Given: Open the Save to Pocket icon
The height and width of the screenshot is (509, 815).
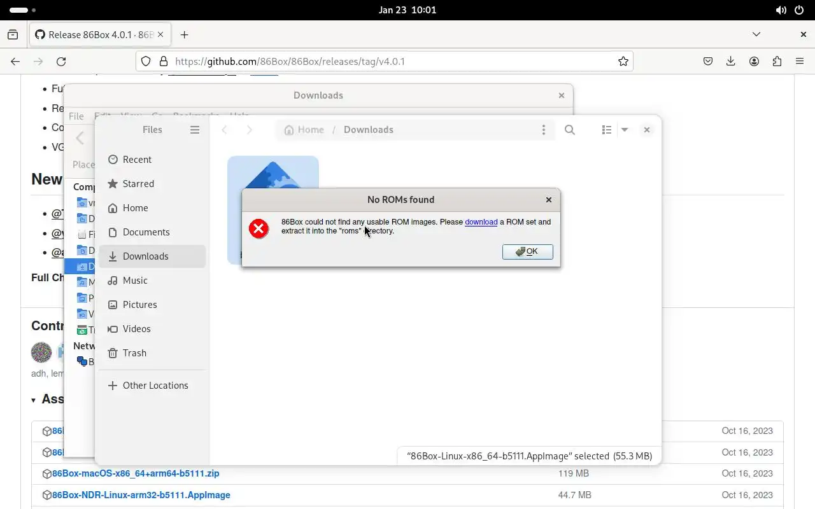Looking at the screenshot, I should [x=708, y=62].
